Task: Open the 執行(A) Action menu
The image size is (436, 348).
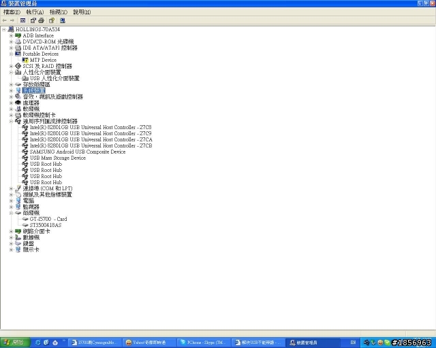Action: point(35,12)
